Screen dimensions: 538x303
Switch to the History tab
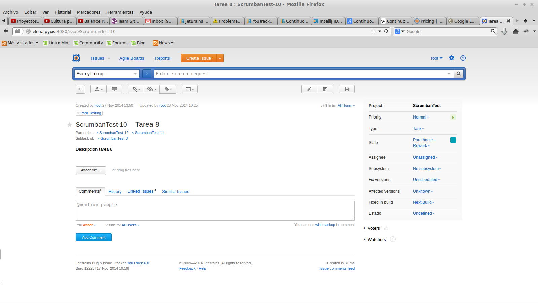click(115, 192)
